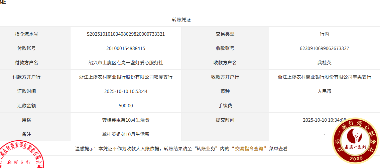Click the remittance amount 500.00
Image resolution: width=382 pixels, height=168 pixels.
(x=126, y=106)
